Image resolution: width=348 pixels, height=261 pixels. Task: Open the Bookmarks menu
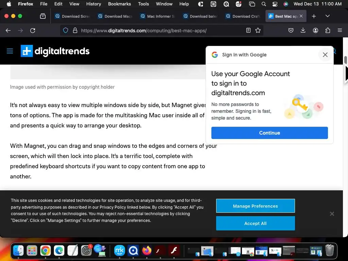click(119, 4)
